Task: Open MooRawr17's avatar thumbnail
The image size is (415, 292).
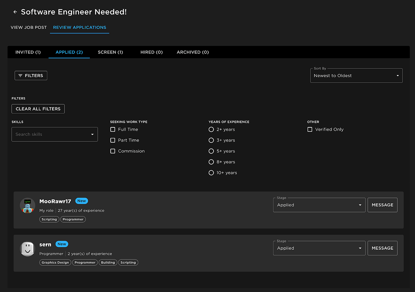Action: click(x=28, y=206)
